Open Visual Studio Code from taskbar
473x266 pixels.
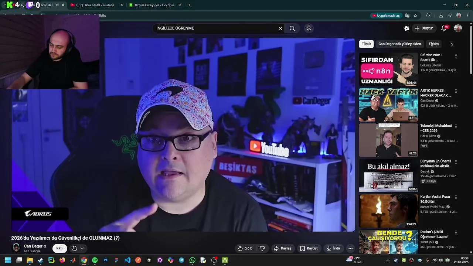(x=127, y=260)
